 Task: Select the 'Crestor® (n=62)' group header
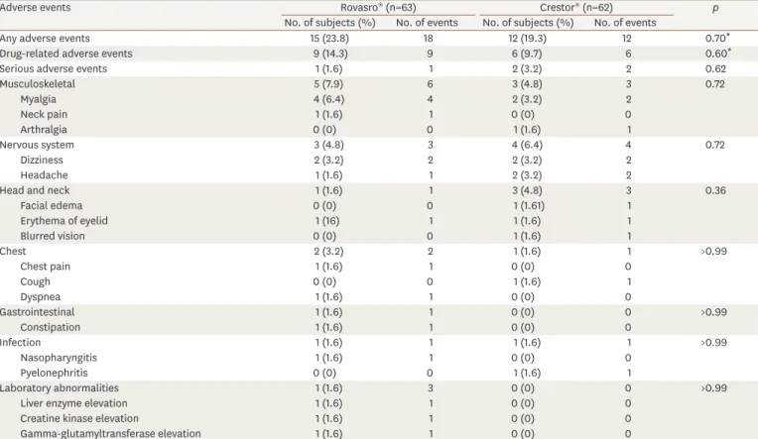pyautogui.click(x=576, y=7)
